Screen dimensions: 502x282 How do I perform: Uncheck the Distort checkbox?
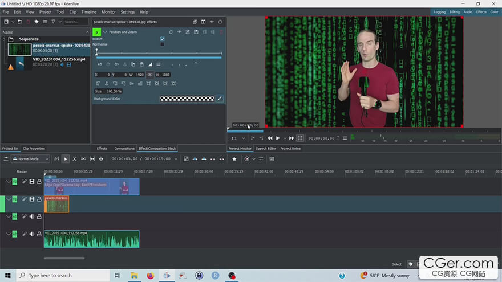(163, 39)
